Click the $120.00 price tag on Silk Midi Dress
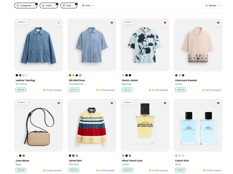 pos(74,90)
